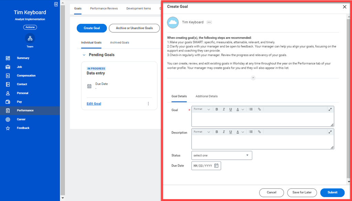Insert link using Goal editor link icon

[259, 109]
